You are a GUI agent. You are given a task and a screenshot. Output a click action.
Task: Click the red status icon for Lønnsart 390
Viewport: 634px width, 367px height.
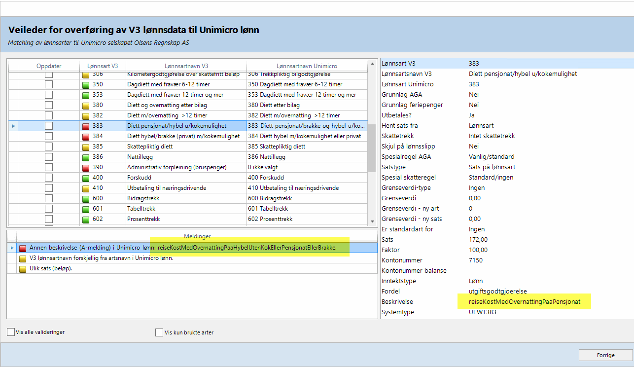pos(86,168)
